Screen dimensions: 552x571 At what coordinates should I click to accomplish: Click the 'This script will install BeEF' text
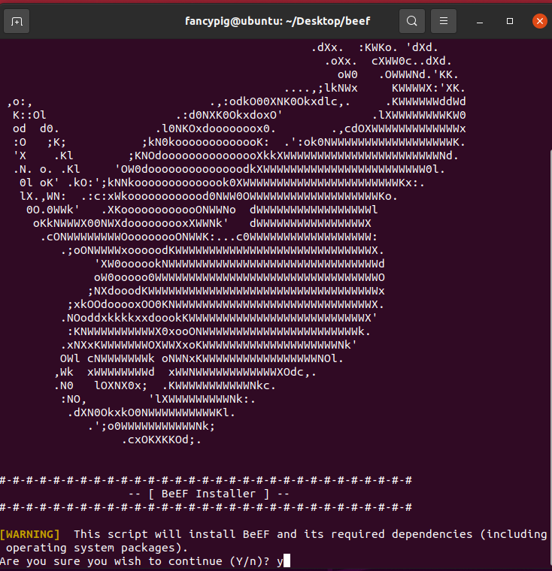coord(171,534)
